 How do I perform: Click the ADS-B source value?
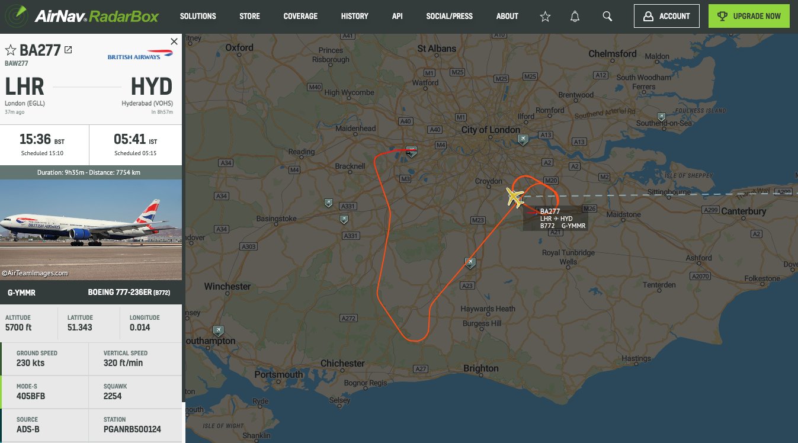(28, 429)
